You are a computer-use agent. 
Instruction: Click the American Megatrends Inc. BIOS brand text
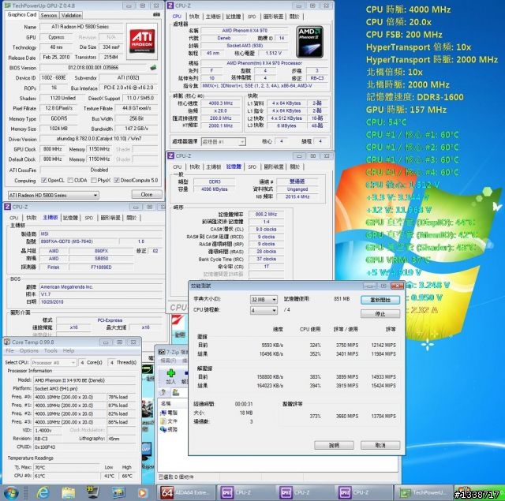[x=66, y=286]
